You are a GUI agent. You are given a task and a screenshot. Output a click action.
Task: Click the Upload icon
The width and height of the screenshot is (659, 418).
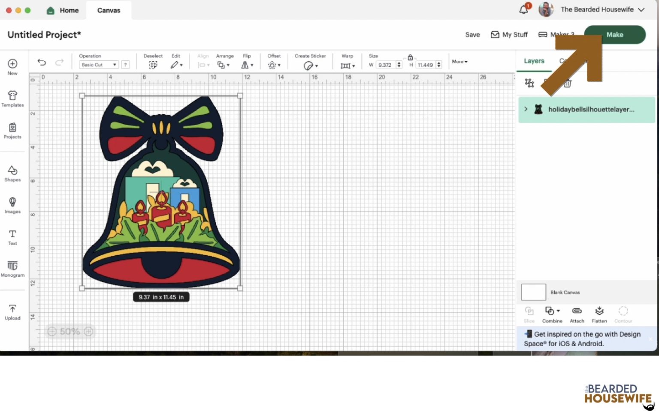12,312
